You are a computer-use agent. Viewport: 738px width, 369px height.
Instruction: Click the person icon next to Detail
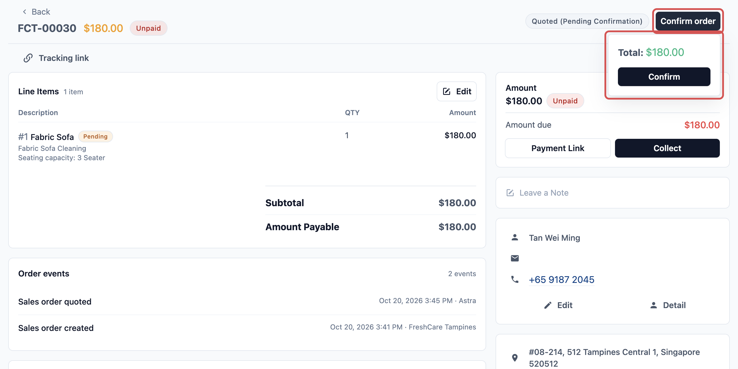point(654,305)
